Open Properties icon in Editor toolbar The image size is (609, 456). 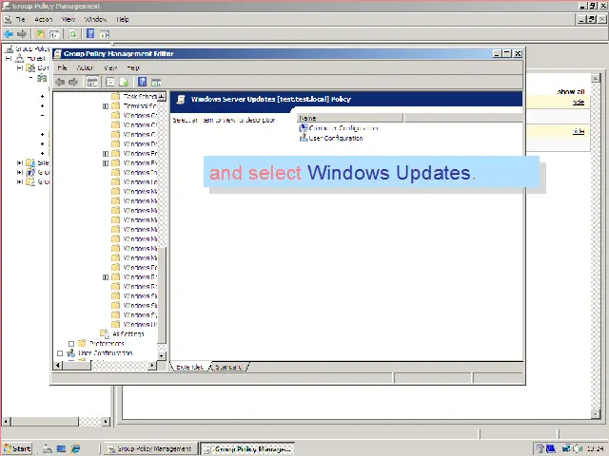click(110, 82)
